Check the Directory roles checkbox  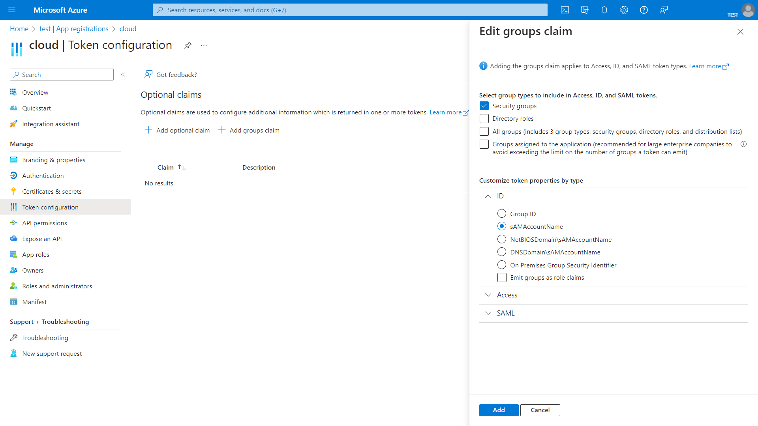pyautogui.click(x=484, y=118)
